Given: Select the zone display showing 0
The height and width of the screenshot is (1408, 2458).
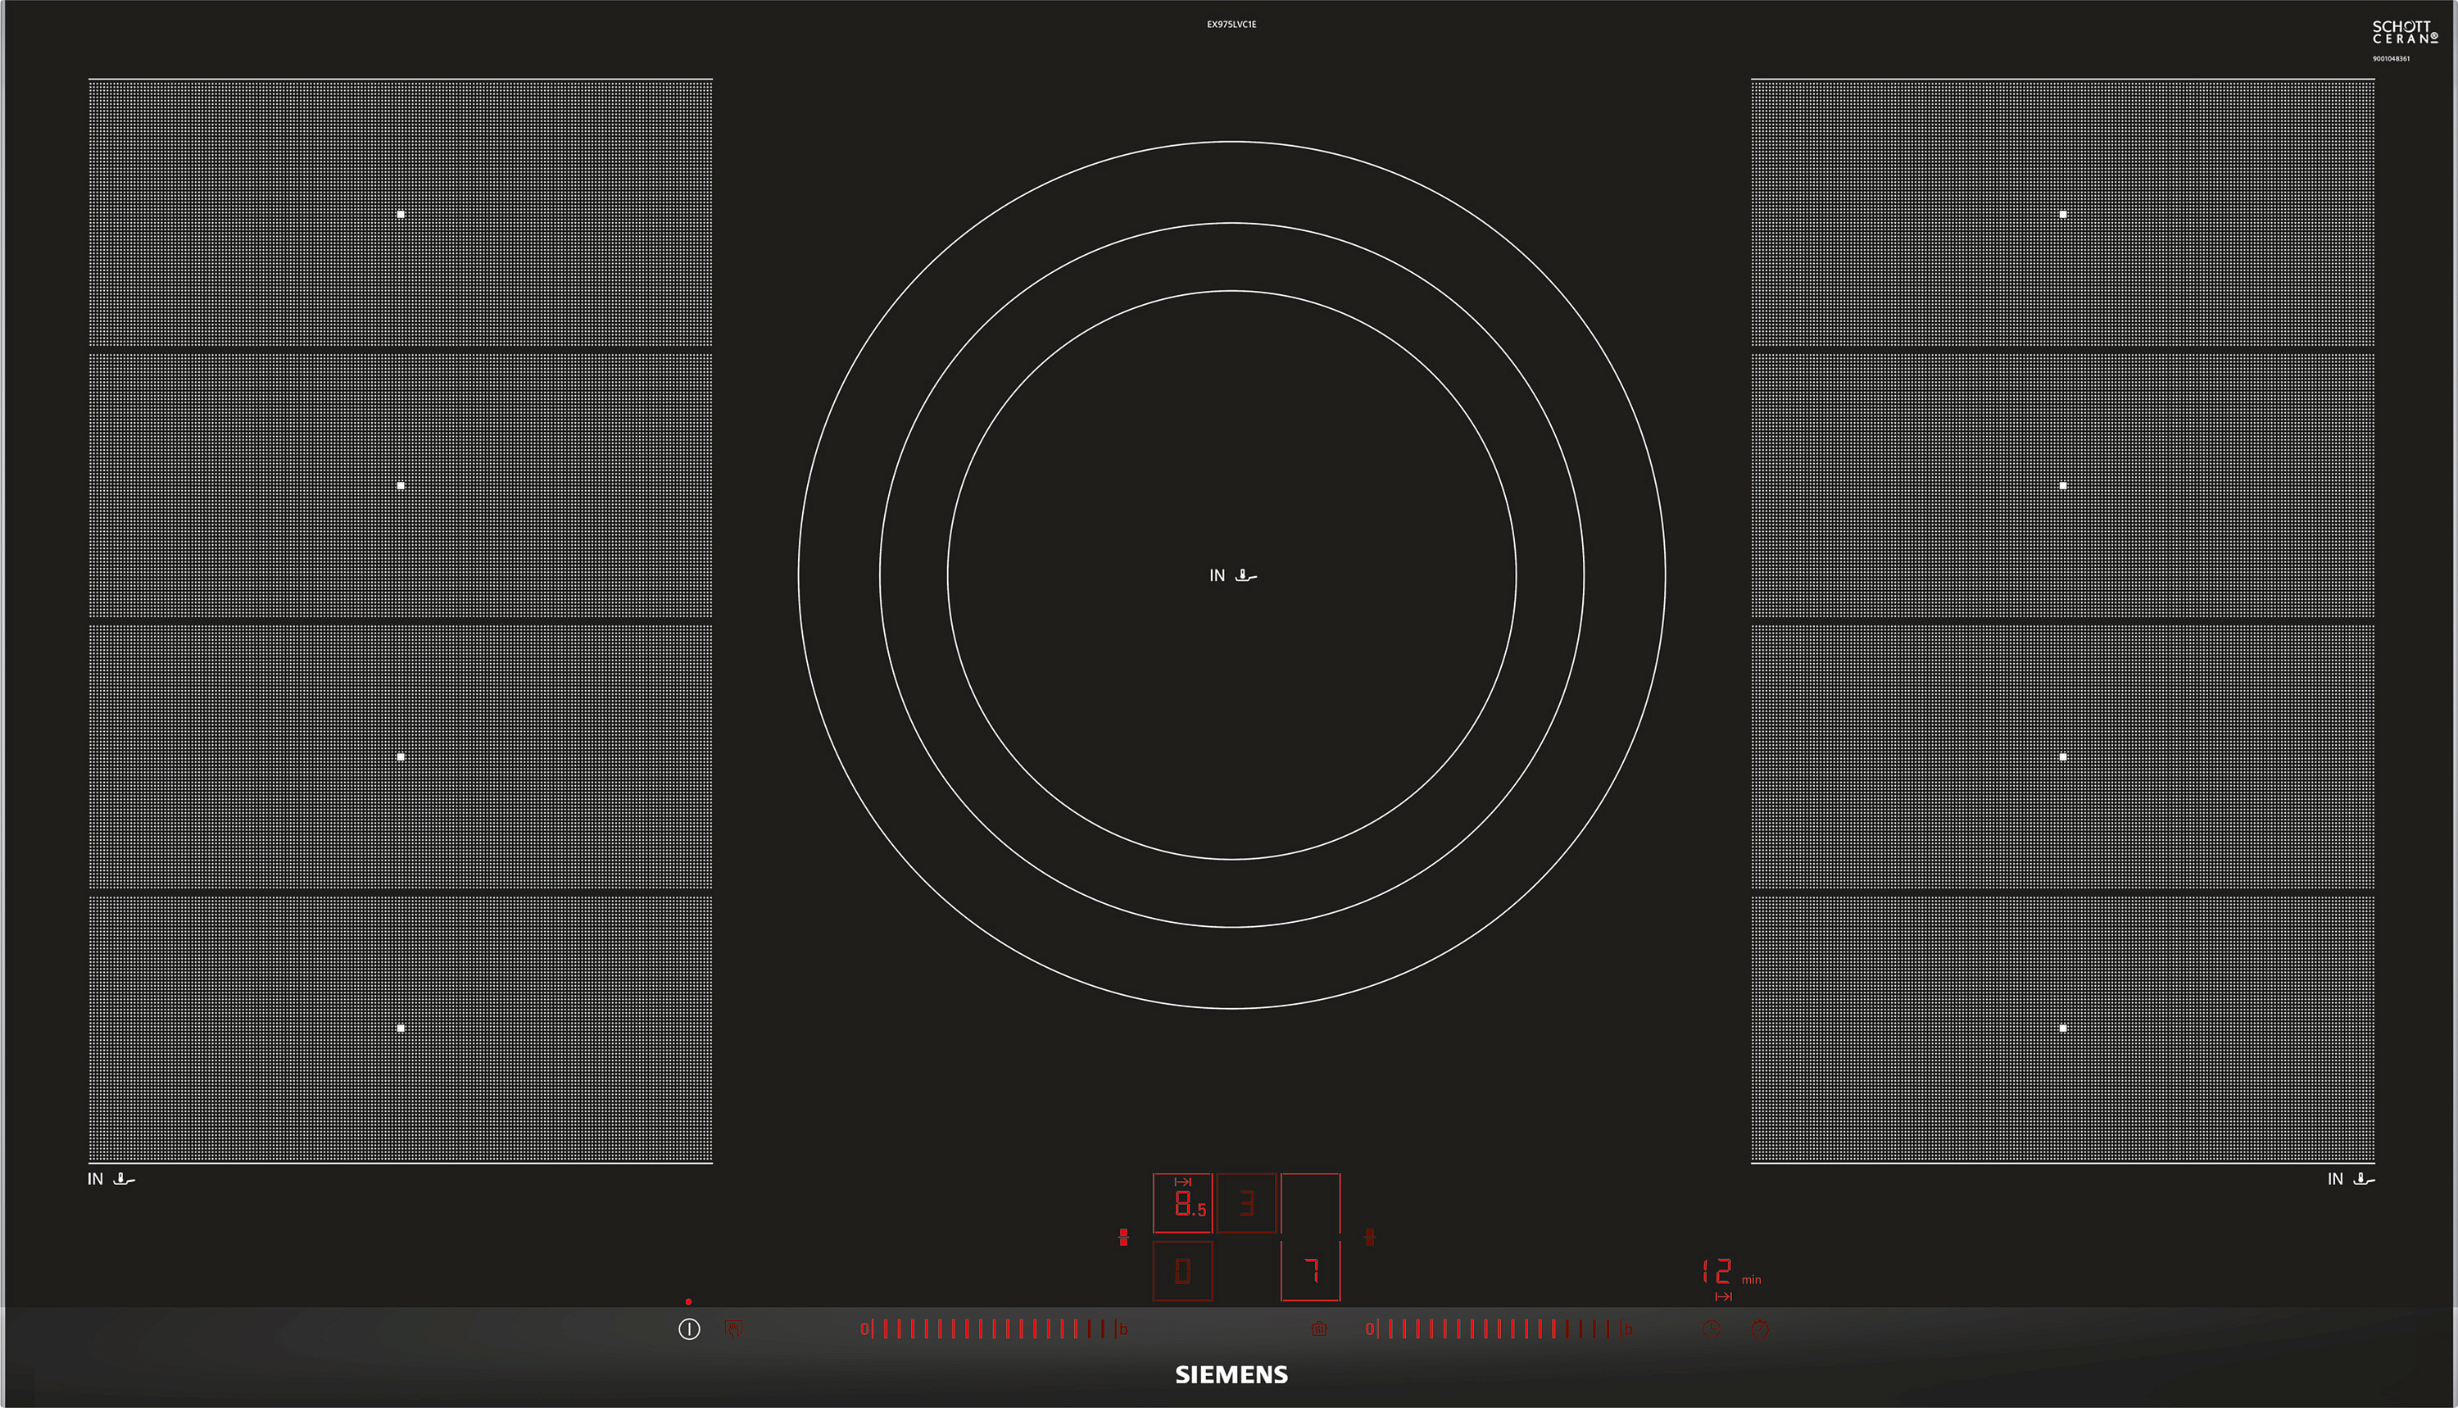Looking at the screenshot, I should coord(1182,1272).
